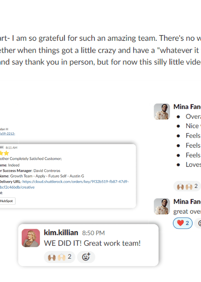Screen dimensions: 201x282
Task: Open the partially visible 7e59-2212- link
Action: tap(7, 134)
